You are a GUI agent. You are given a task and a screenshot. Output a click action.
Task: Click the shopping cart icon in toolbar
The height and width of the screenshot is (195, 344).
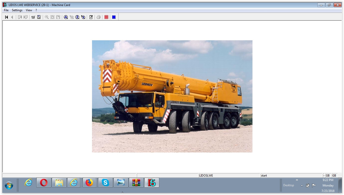[x=33, y=17]
